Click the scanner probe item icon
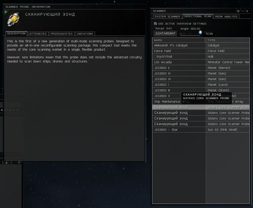The image size is (253, 208). click(13, 19)
